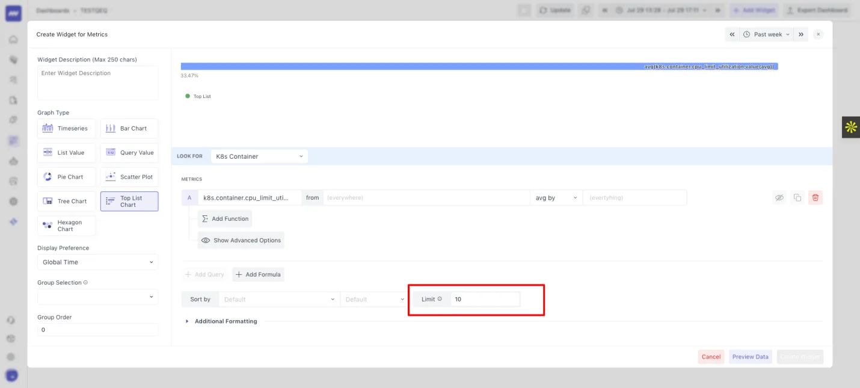This screenshot has width=860, height=388.
Task: Click the Dashboards breadcrumb link
Action: [52, 11]
